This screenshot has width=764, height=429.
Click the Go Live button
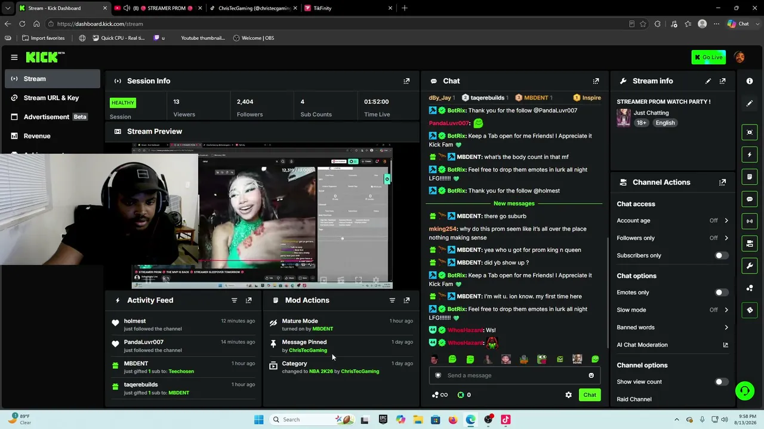pyautogui.click(x=708, y=57)
